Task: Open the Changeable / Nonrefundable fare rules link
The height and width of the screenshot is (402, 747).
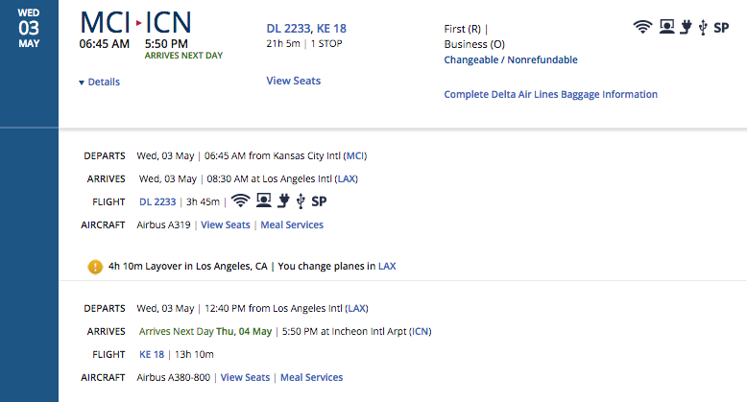Action: coord(511,60)
